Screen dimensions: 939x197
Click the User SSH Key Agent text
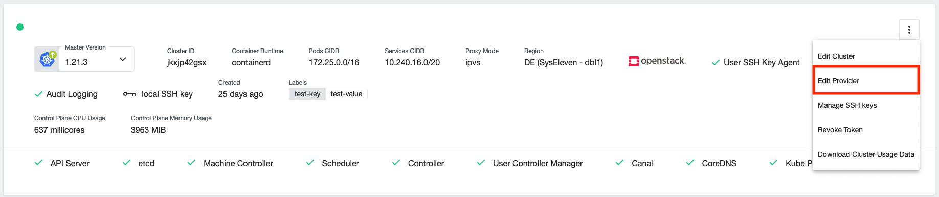coord(762,62)
